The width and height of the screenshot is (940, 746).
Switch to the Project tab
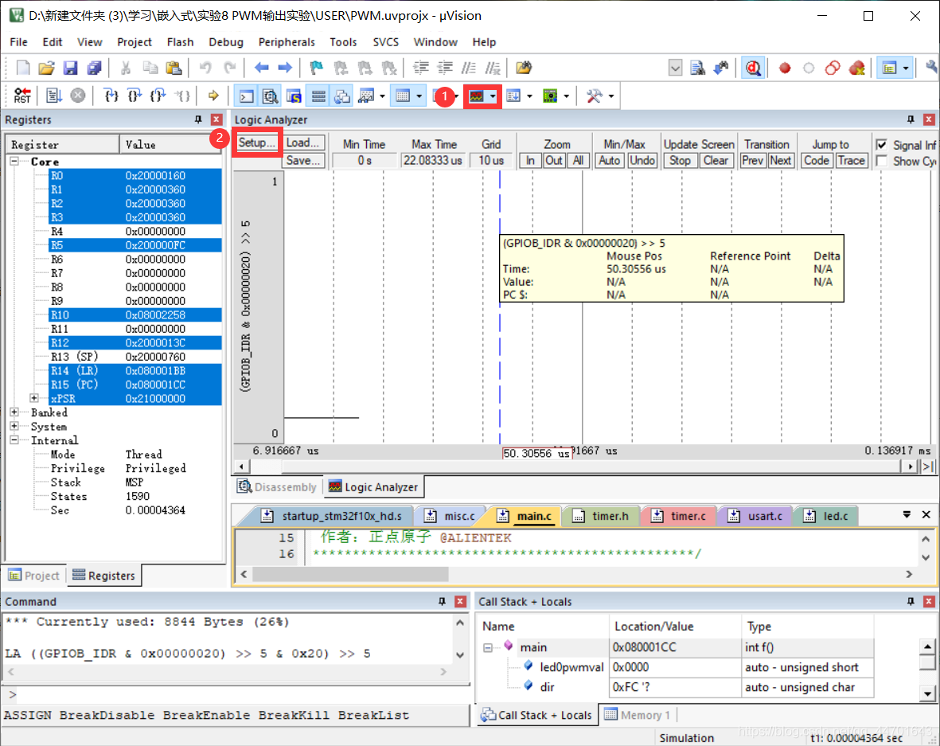coord(34,575)
